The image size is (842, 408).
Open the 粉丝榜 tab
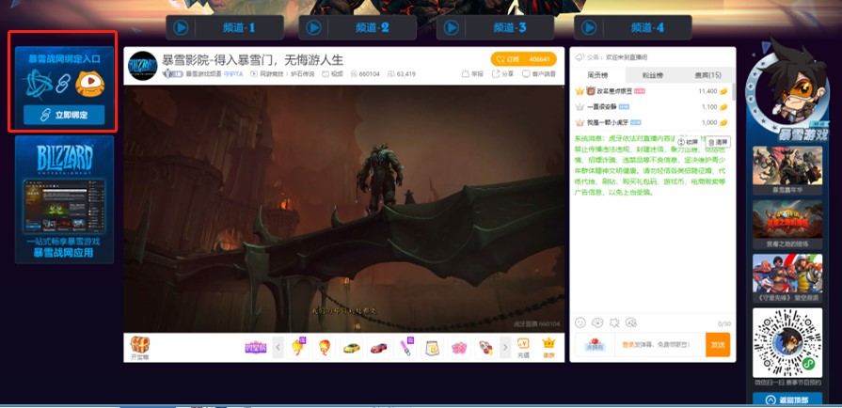coord(653,75)
